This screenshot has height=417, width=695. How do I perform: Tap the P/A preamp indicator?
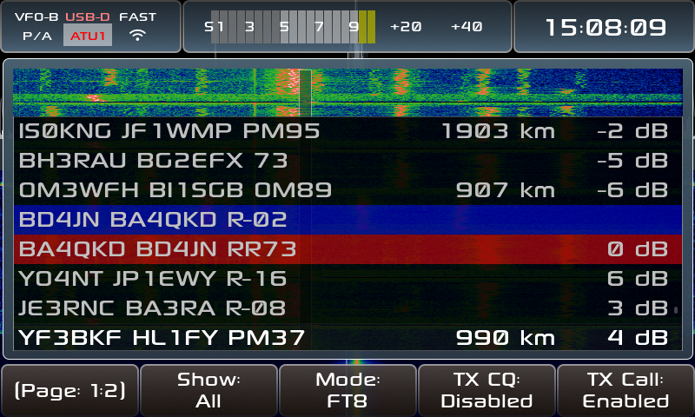pos(36,36)
